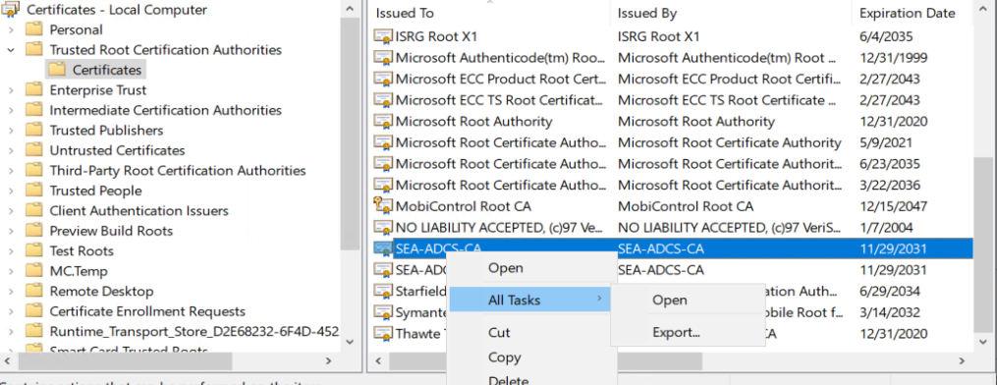Click the Trusted Publishers folder icon

[34, 131]
